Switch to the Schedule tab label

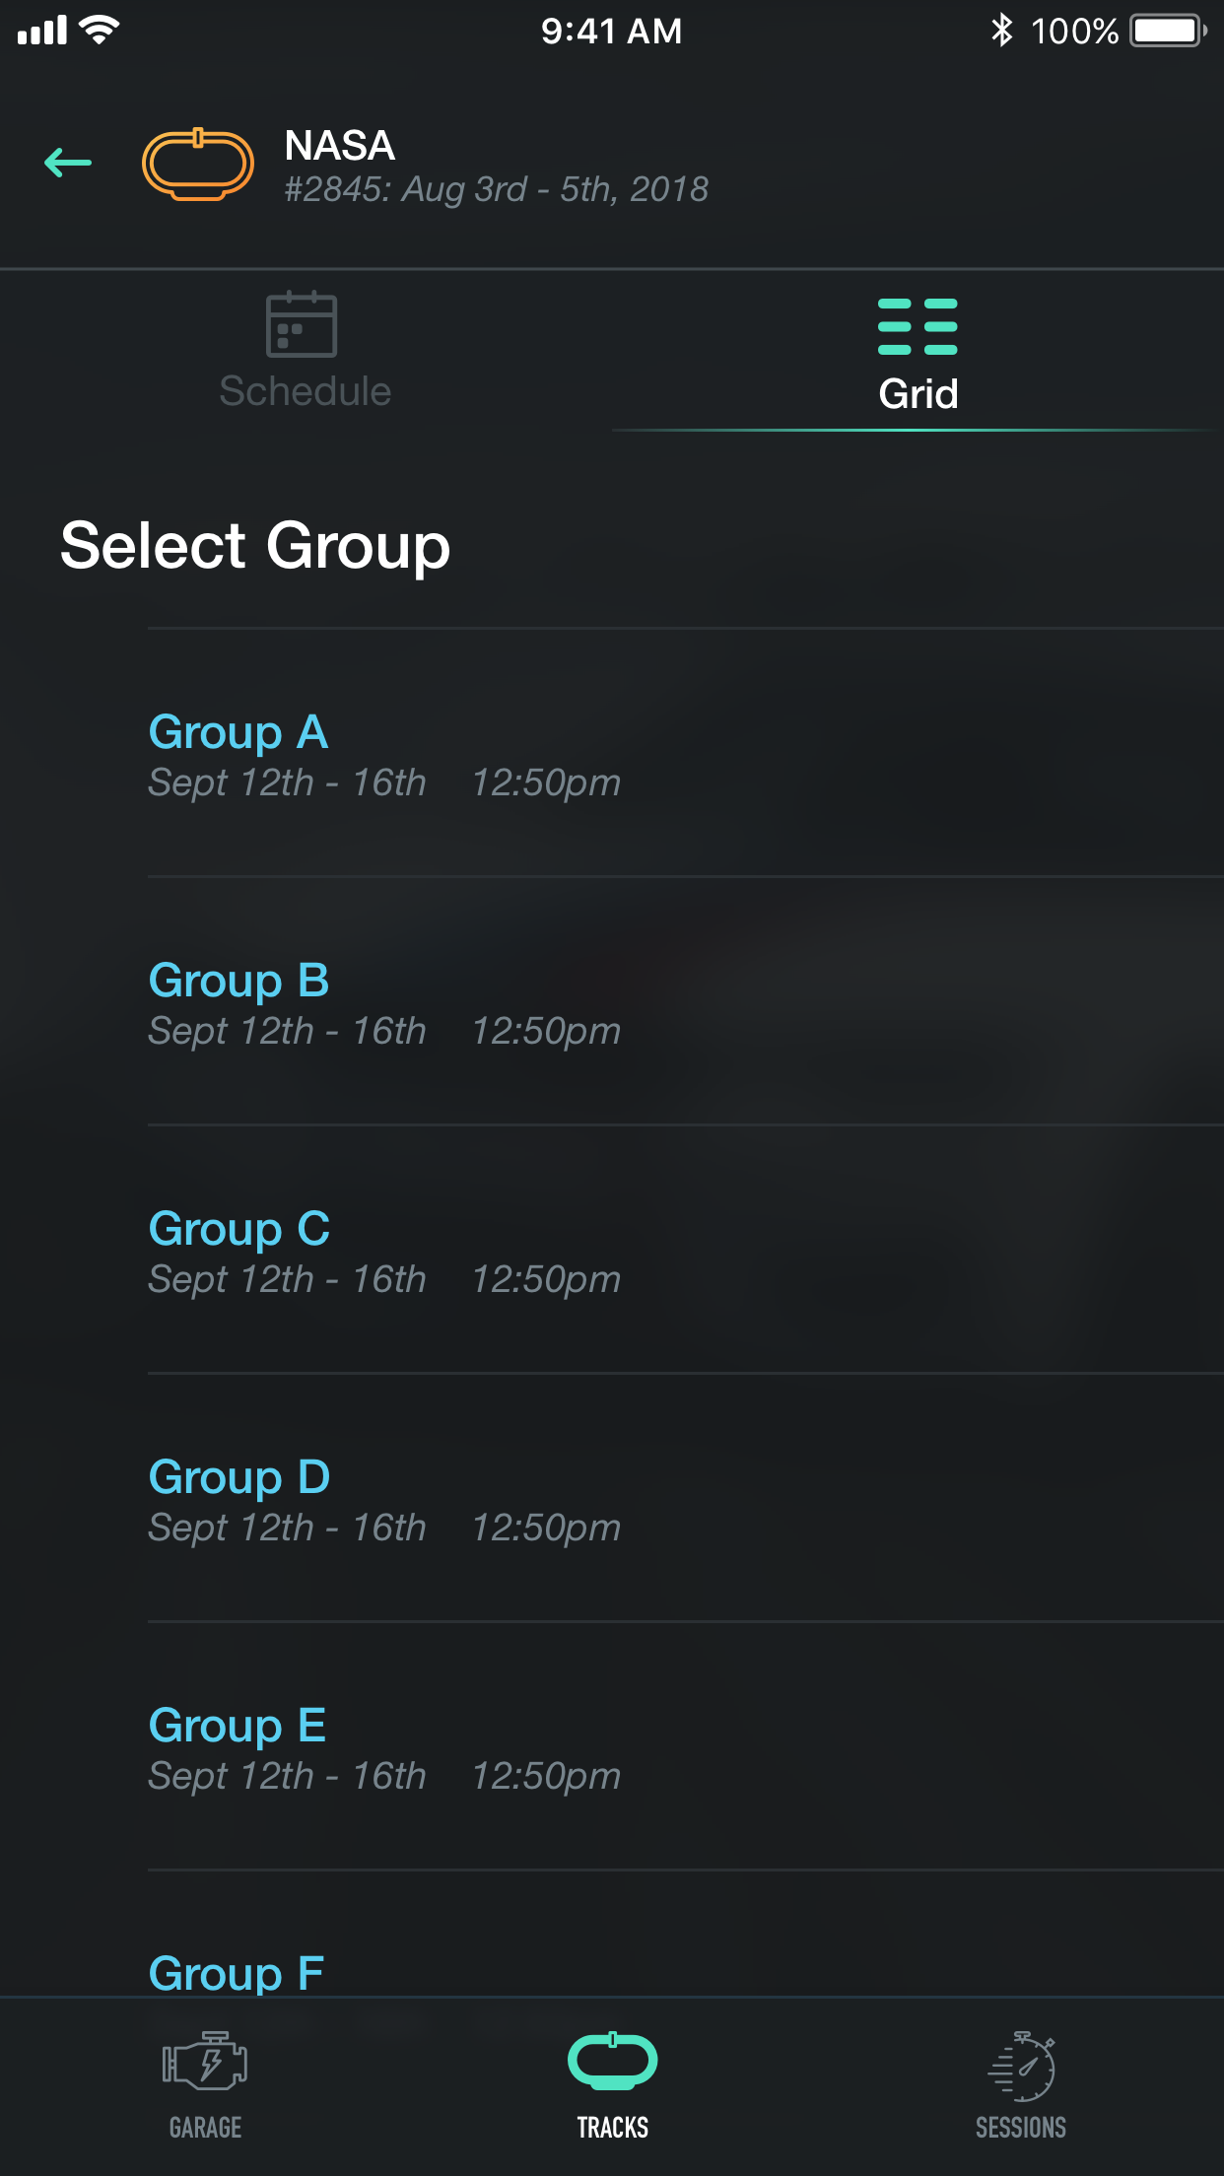[x=306, y=391]
